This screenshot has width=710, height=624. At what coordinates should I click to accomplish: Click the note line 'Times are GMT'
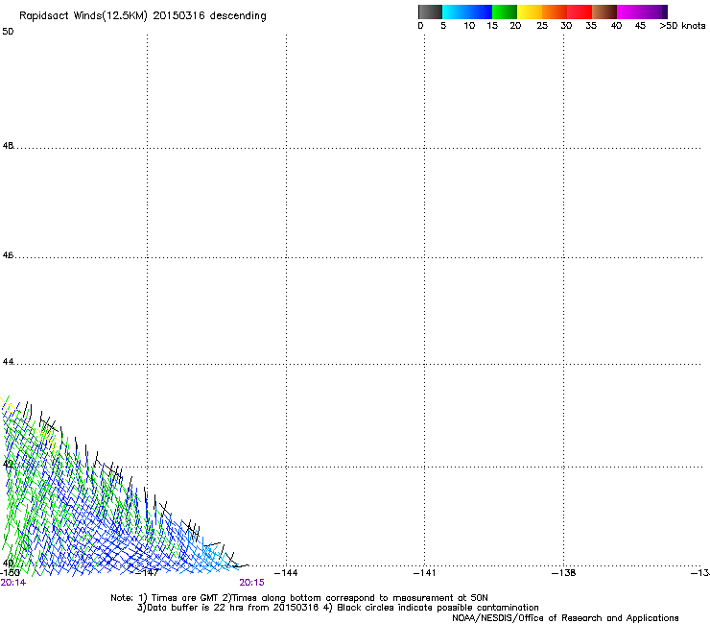point(185,598)
